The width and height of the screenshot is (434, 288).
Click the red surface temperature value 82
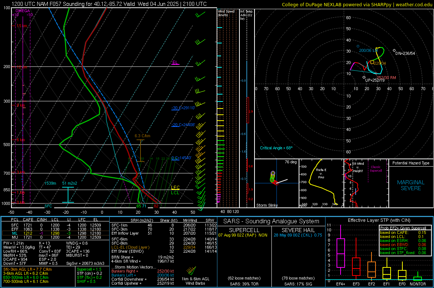pyautogui.click(x=156, y=206)
